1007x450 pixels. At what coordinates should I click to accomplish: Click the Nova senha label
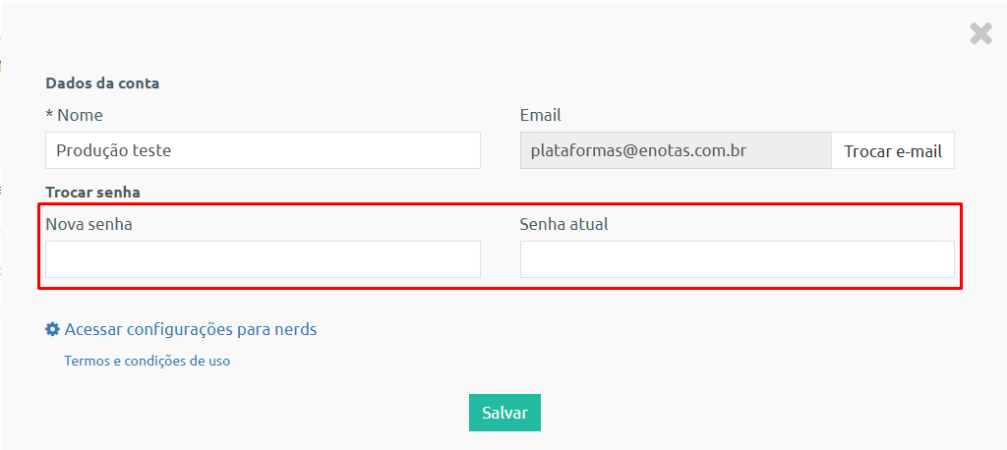click(x=89, y=225)
